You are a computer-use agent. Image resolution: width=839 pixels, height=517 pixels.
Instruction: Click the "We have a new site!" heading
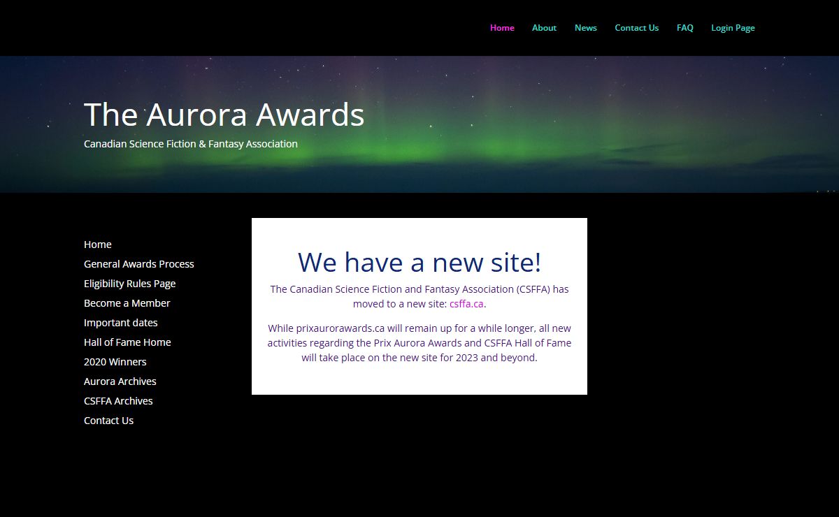point(419,262)
